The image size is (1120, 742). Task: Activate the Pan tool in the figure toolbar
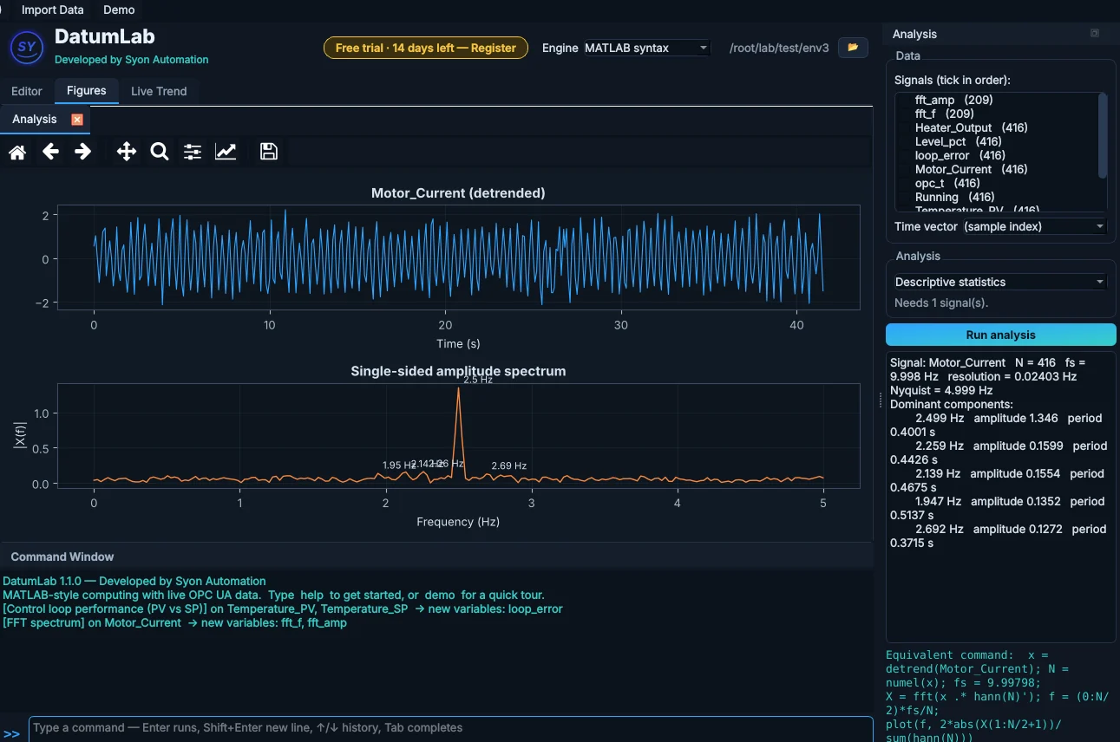[x=127, y=153]
